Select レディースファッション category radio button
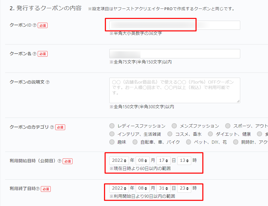 112,126
